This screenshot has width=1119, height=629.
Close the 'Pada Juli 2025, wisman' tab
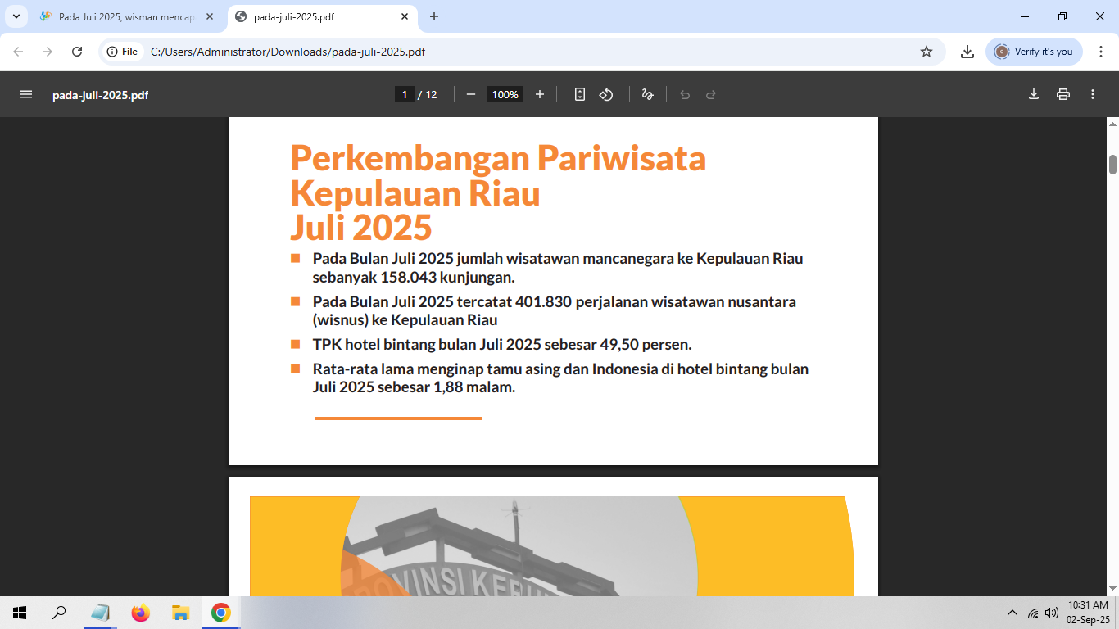tap(210, 16)
